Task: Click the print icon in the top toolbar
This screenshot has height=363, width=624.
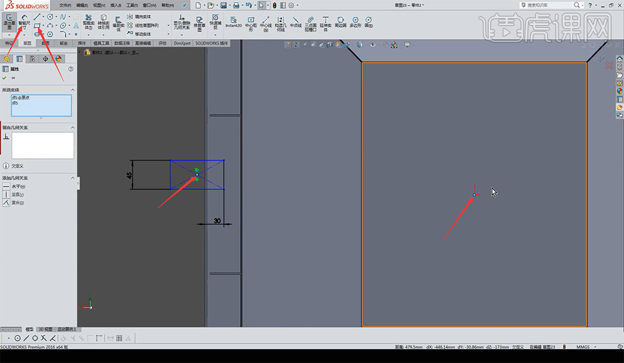Action: [236, 5]
